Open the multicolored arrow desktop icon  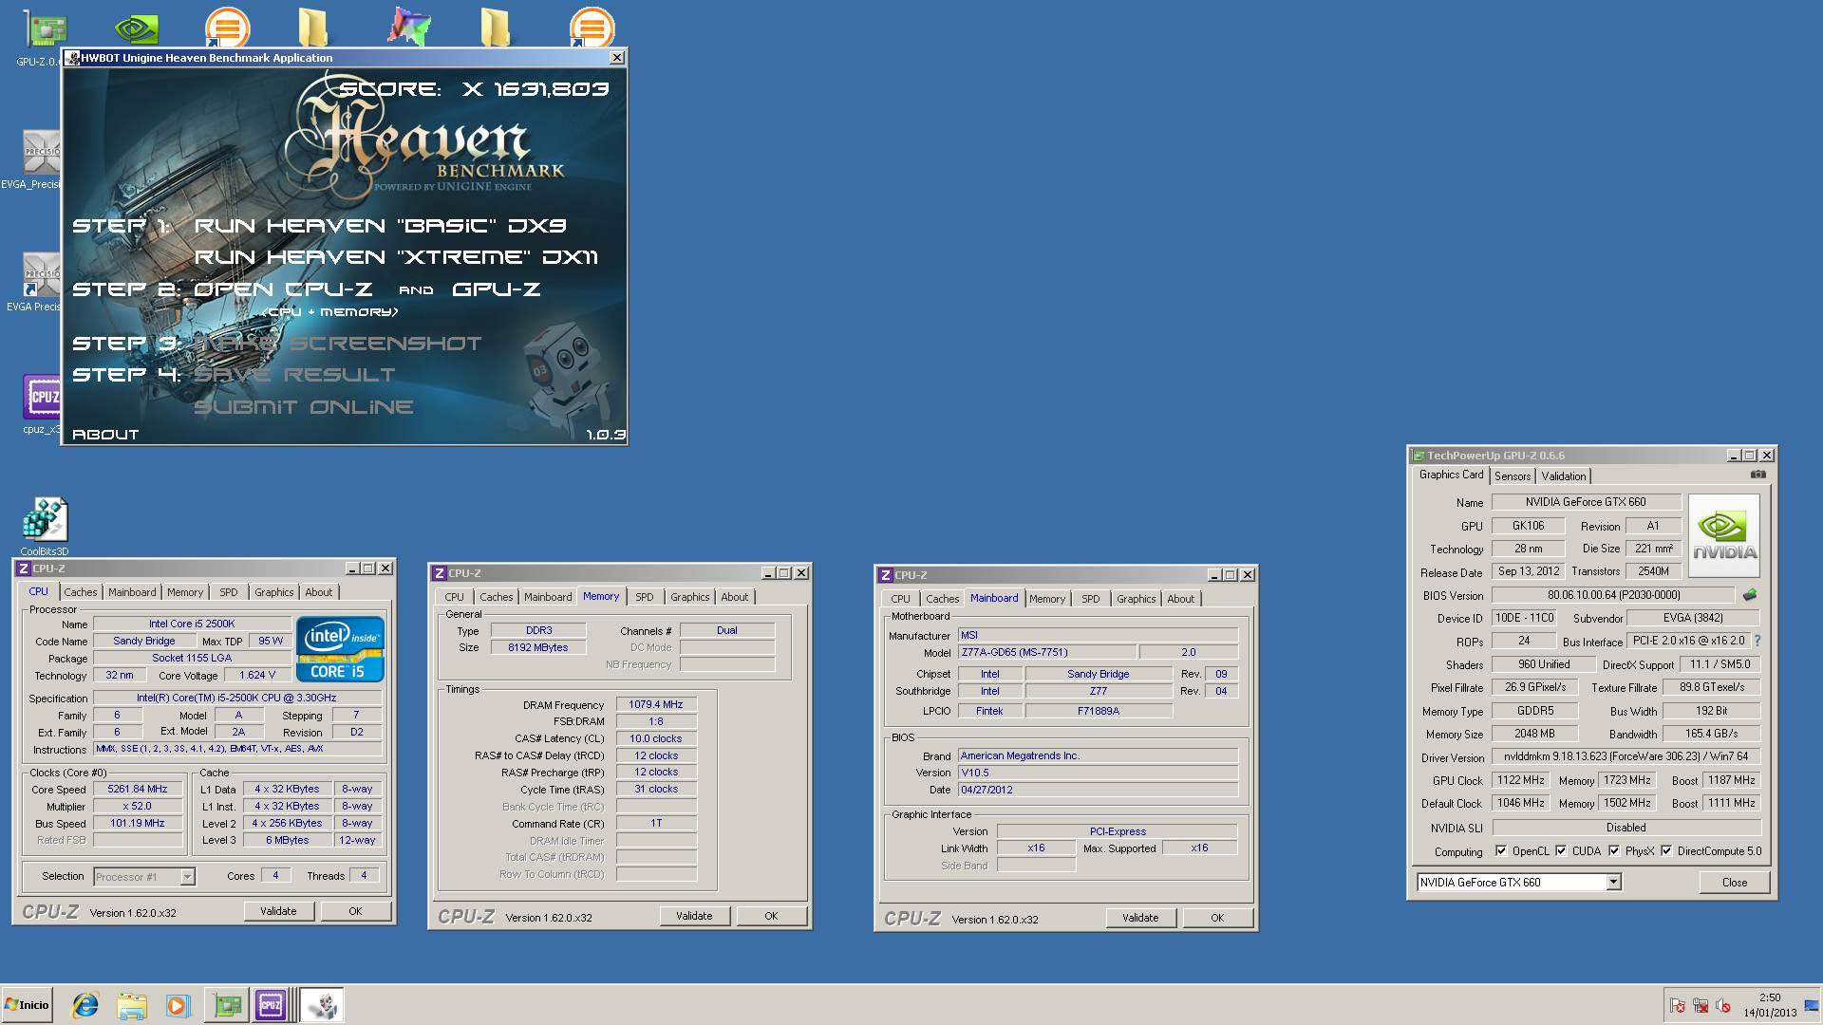[x=408, y=27]
